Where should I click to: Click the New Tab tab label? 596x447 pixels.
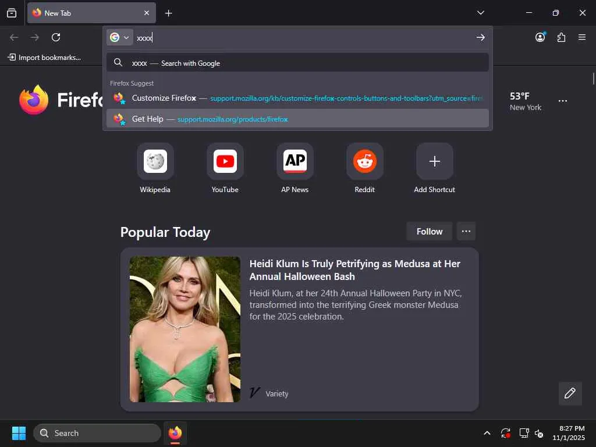58,13
